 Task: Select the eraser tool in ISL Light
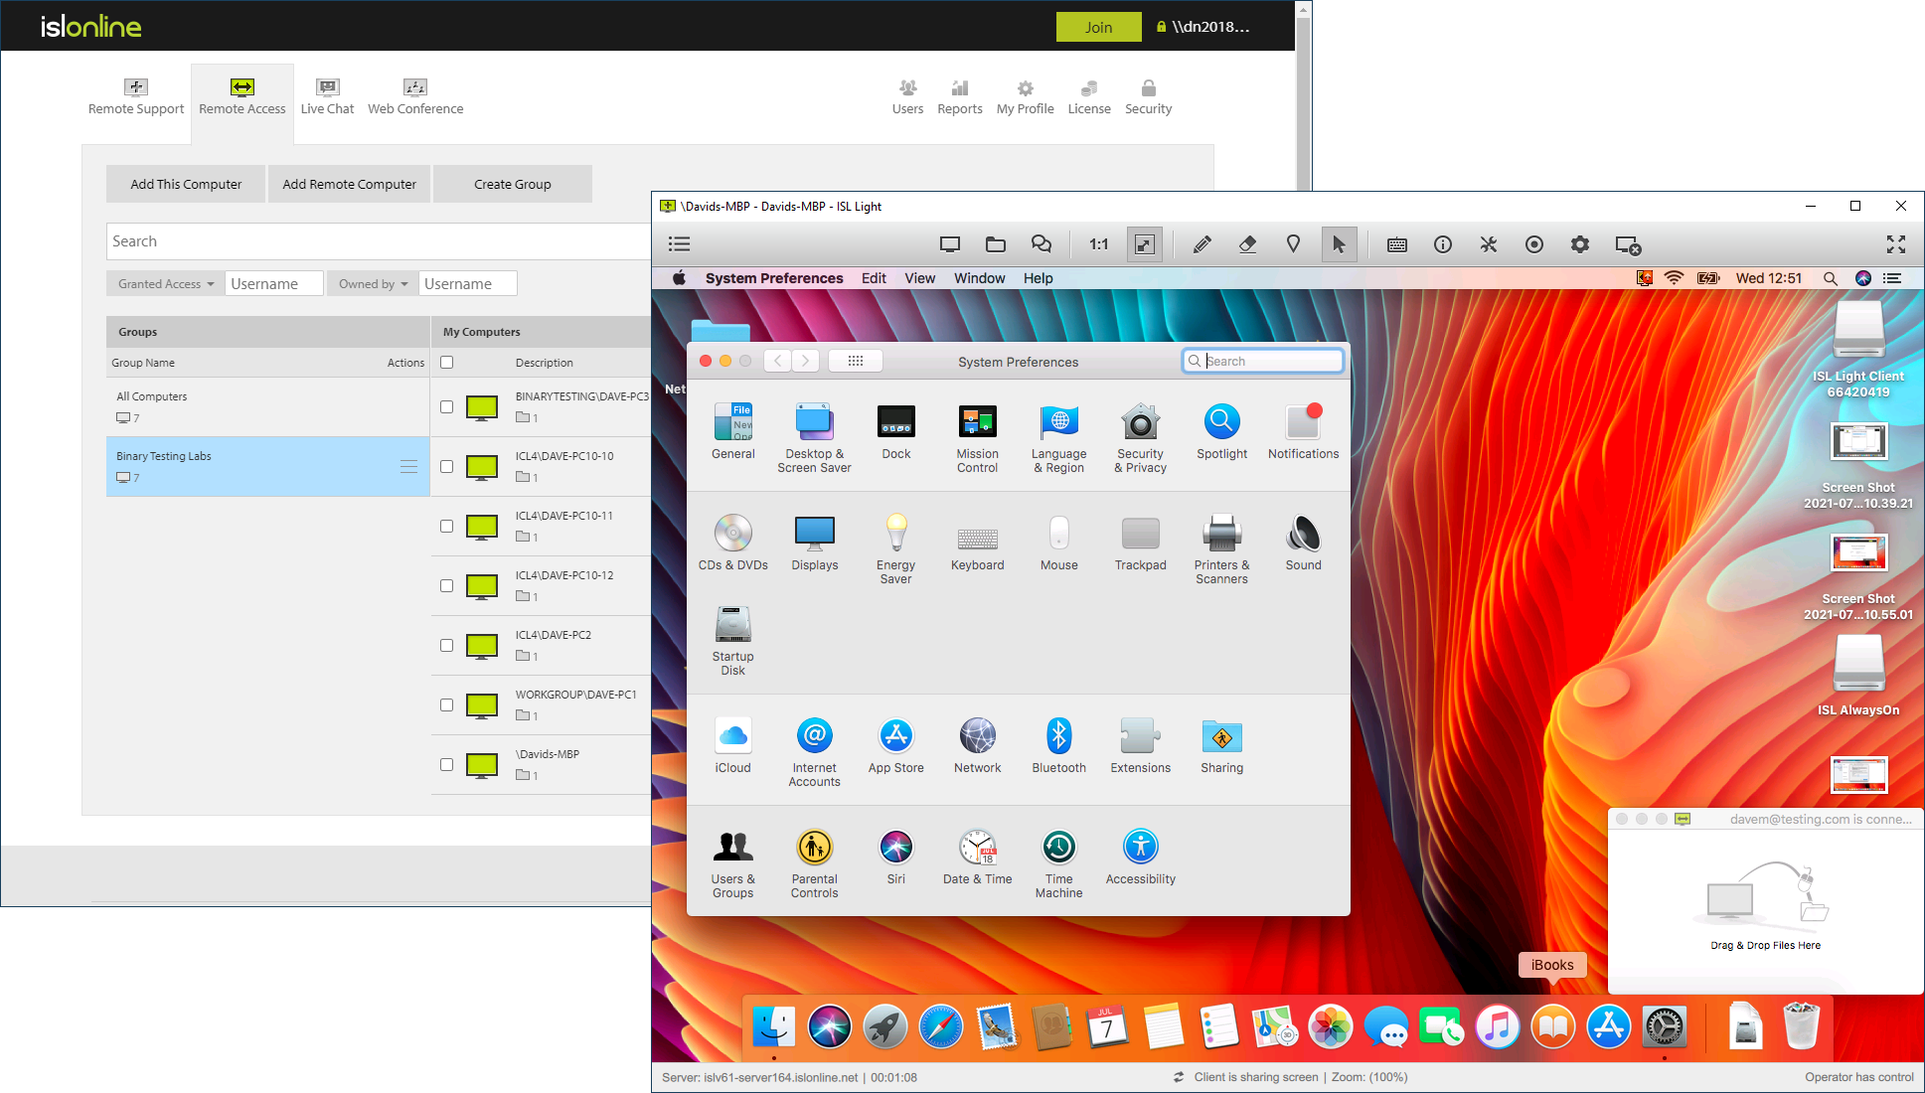(x=1247, y=244)
